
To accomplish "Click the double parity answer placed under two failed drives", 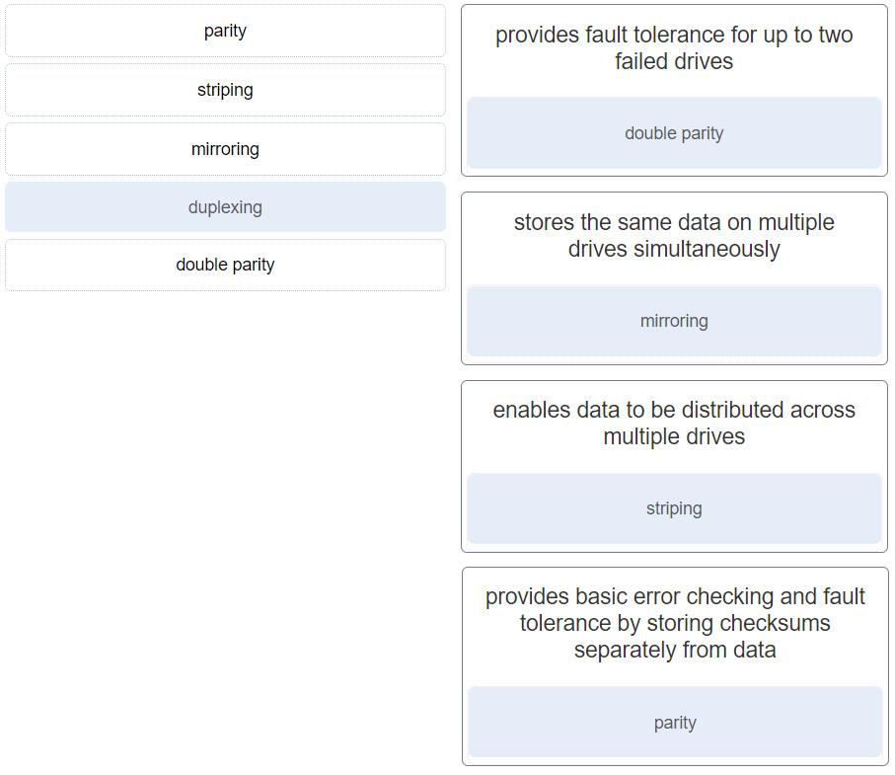I will 674,133.
